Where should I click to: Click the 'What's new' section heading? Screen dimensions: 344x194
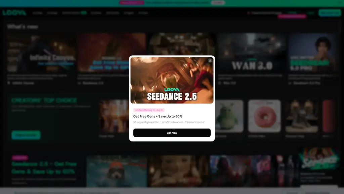23,27
